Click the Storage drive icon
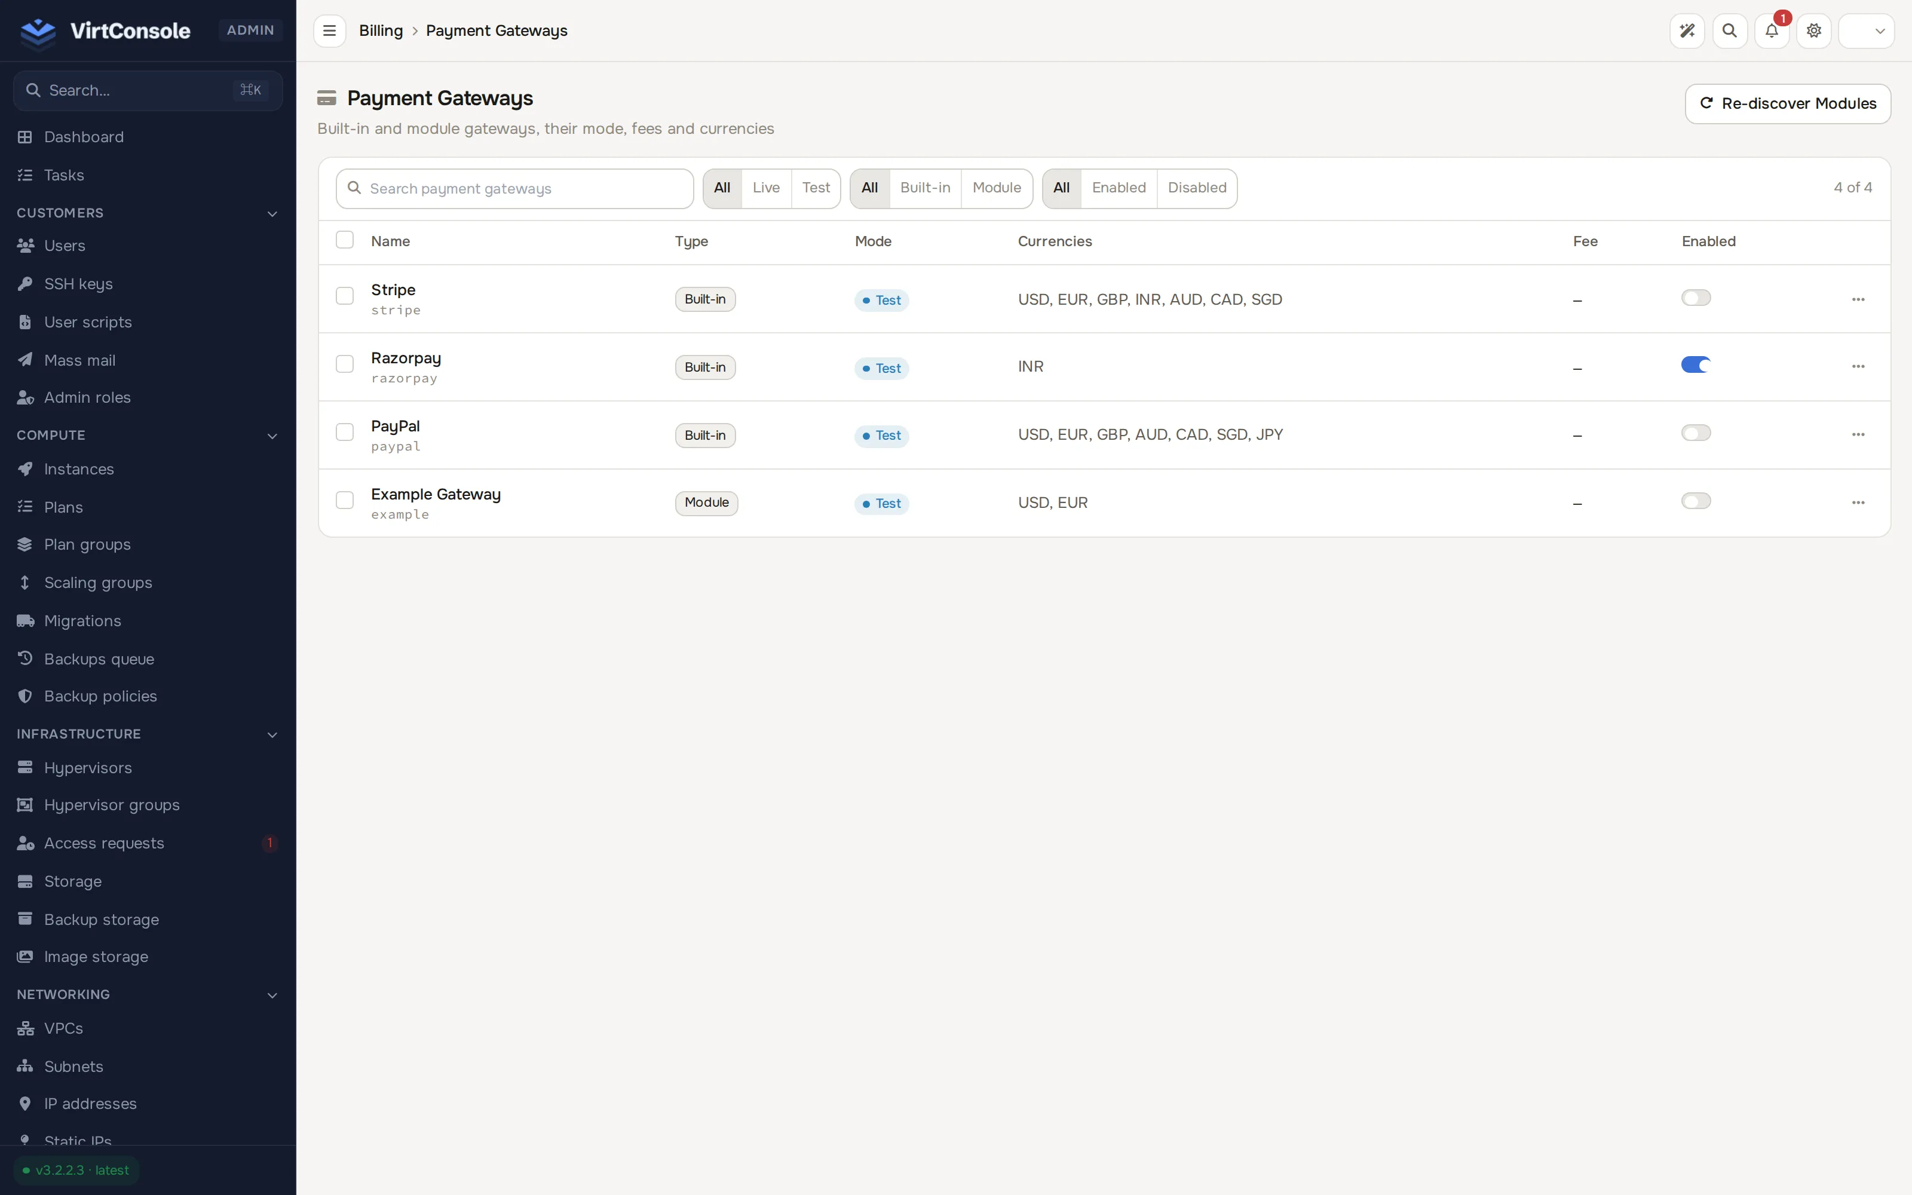Viewport: 1912px width, 1195px height. click(25, 881)
